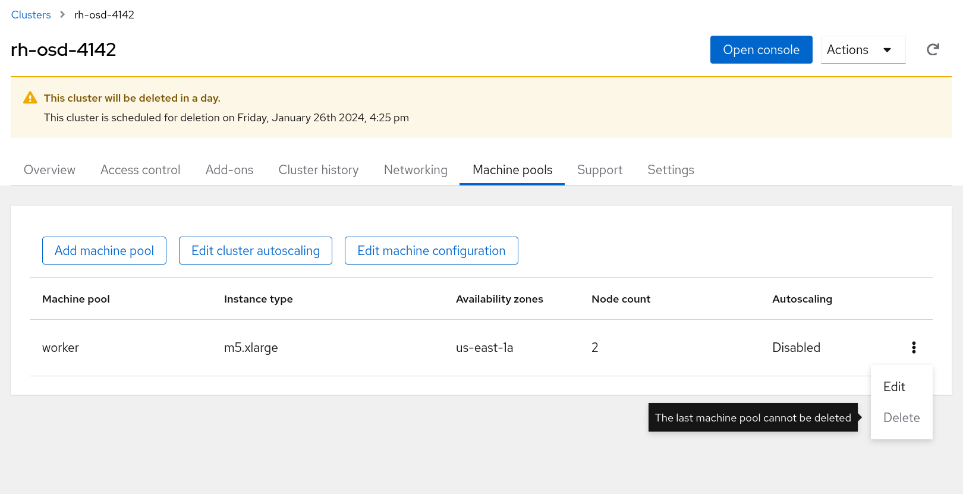
Task: Click the warning triangle icon in alert
Action: (x=30, y=98)
